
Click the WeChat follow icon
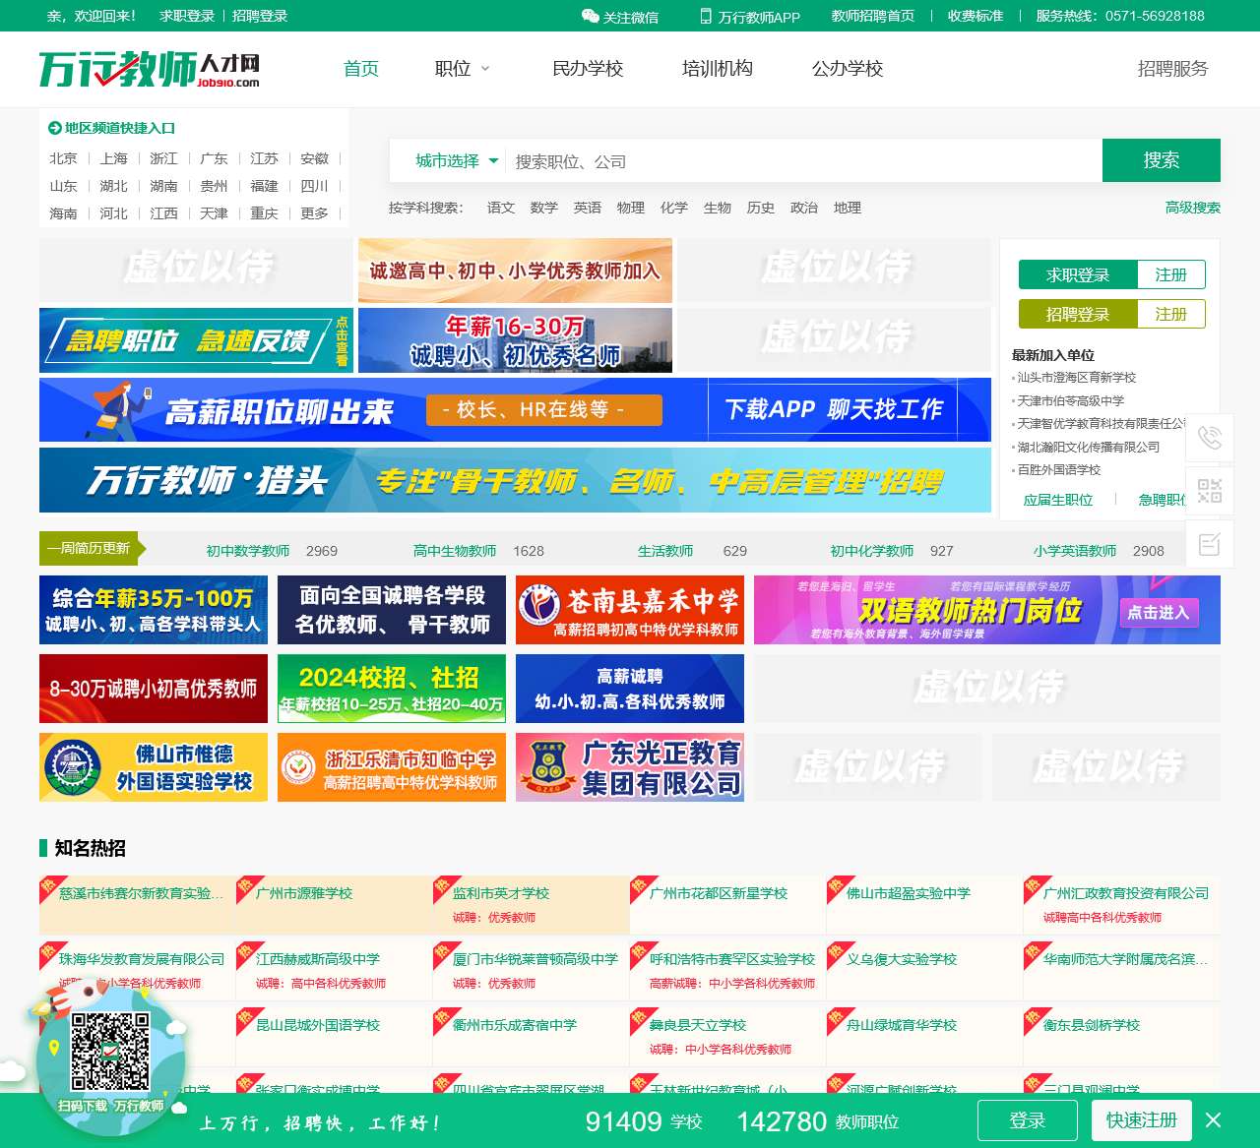(590, 16)
